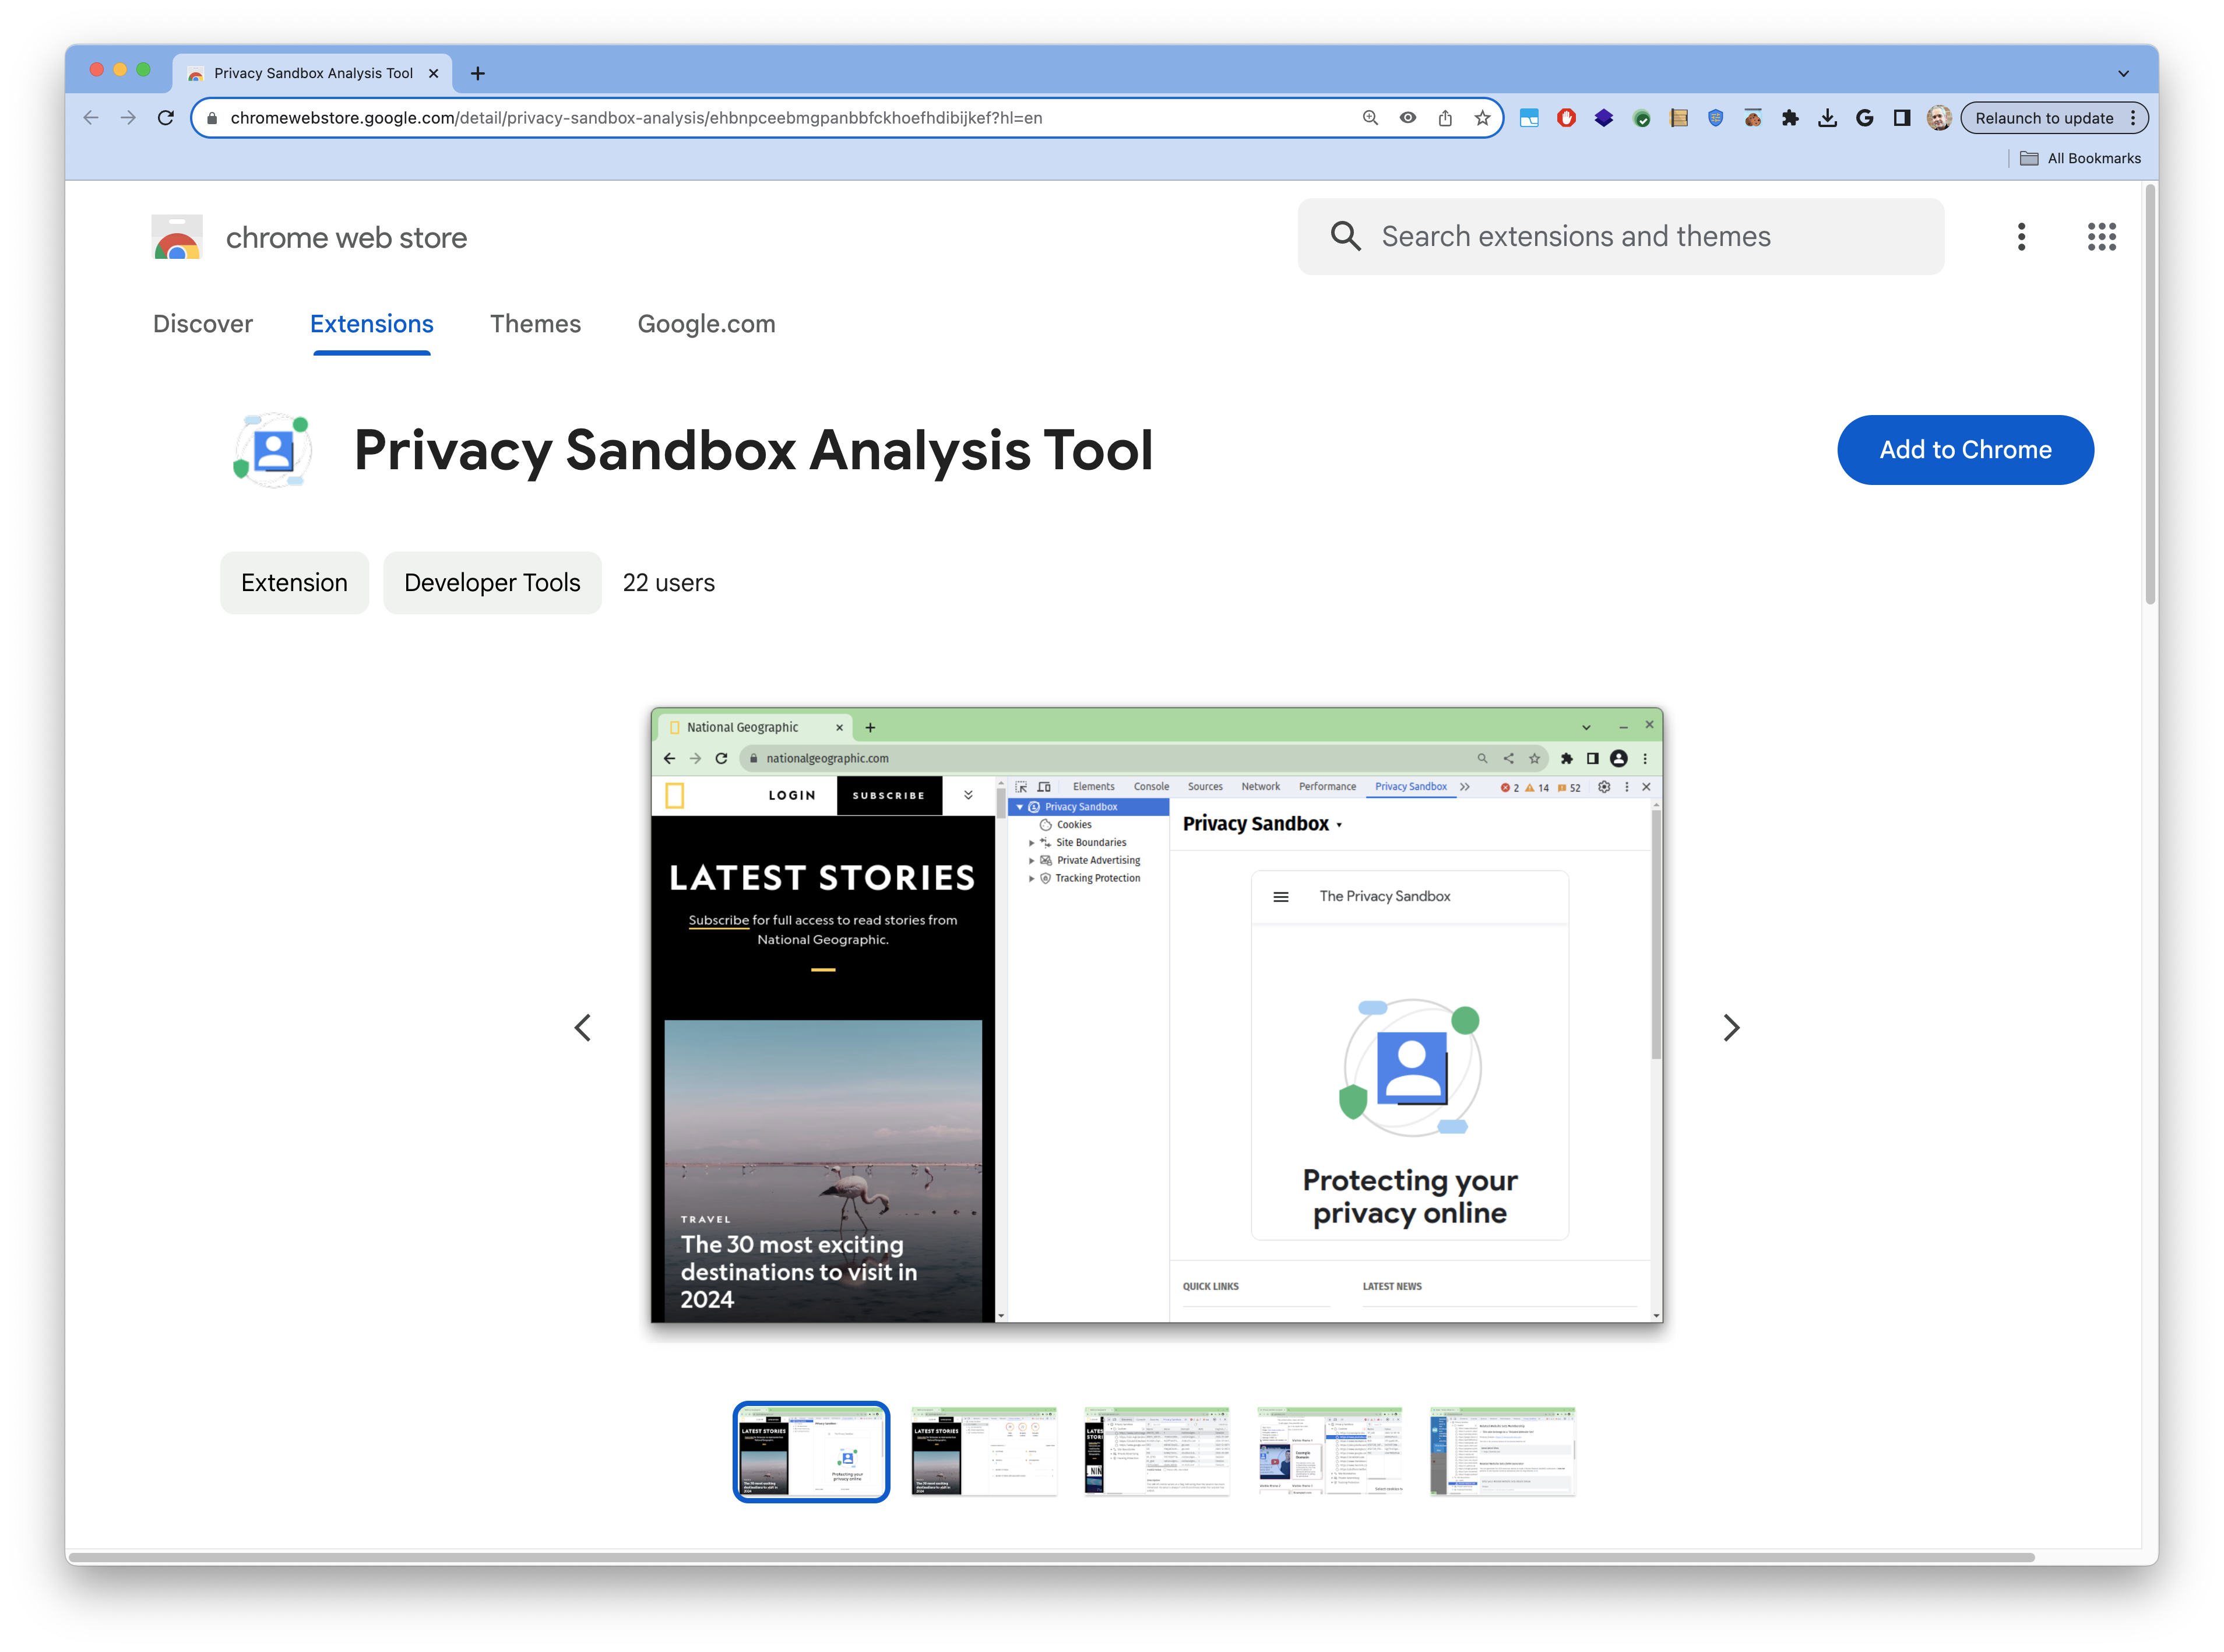The height and width of the screenshot is (1652, 2224).
Task: Click the horizontal scrollbar at page bottom
Action: 1051,1557
